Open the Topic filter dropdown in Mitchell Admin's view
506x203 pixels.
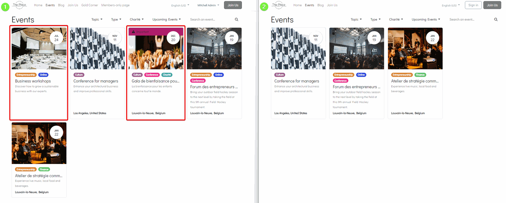tap(97, 20)
